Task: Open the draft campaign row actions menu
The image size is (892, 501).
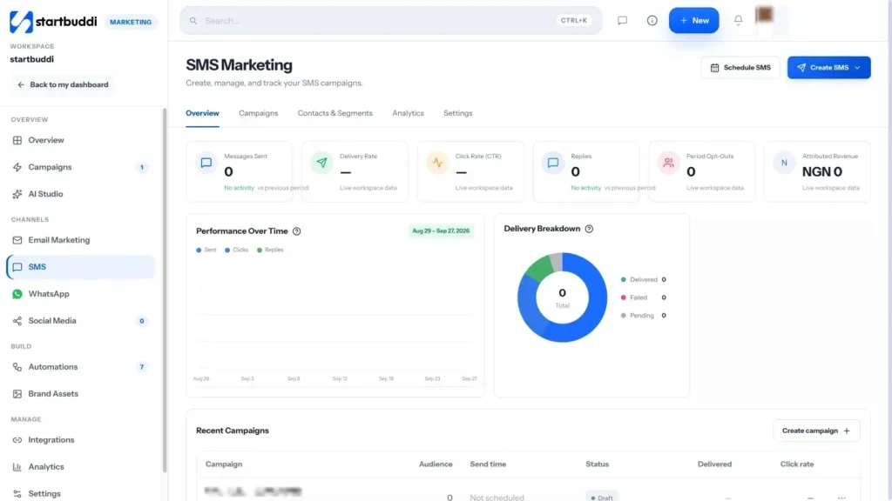Action: click(x=841, y=498)
